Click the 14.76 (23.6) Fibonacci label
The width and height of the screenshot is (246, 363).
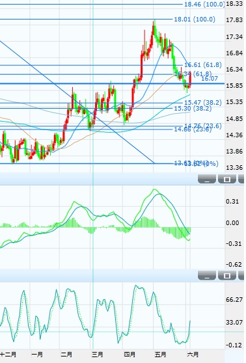click(x=203, y=126)
